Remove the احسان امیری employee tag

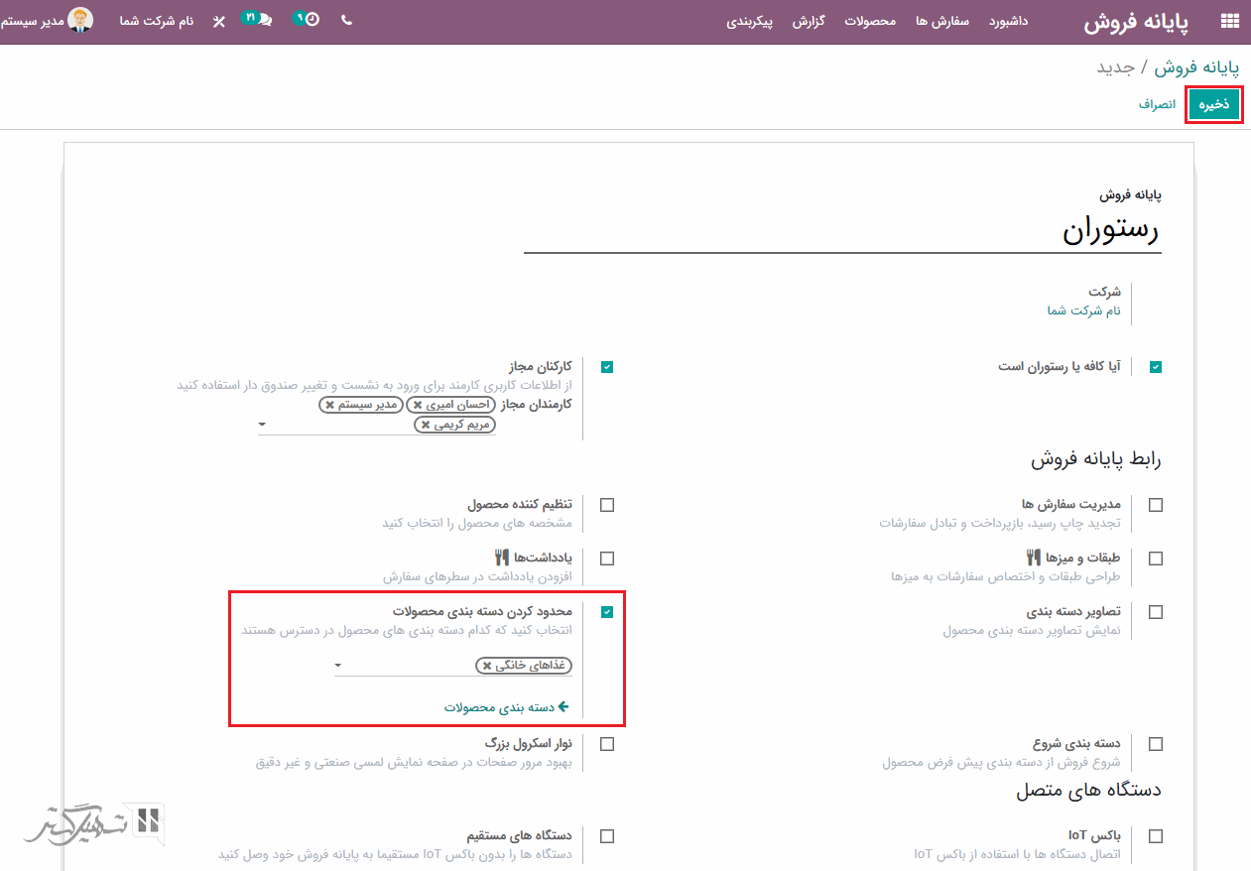[418, 405]
